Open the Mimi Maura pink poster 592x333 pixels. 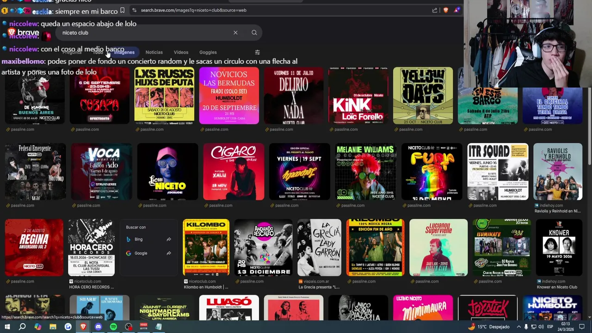click(x=423, y=308)
